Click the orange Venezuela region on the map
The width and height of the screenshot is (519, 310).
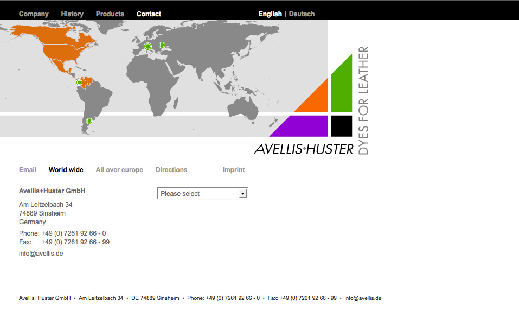pos(88,81)
